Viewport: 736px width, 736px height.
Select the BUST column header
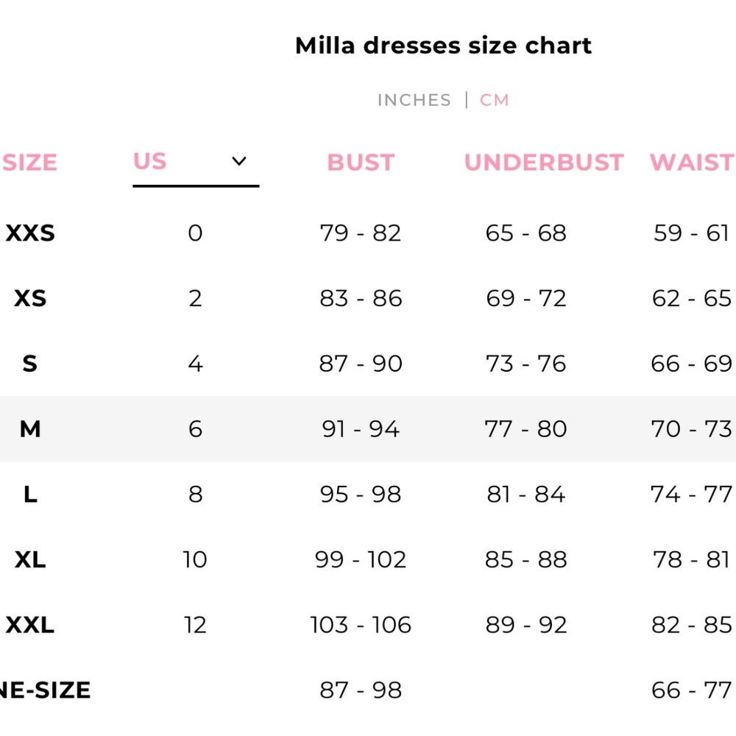click(361, 163)
